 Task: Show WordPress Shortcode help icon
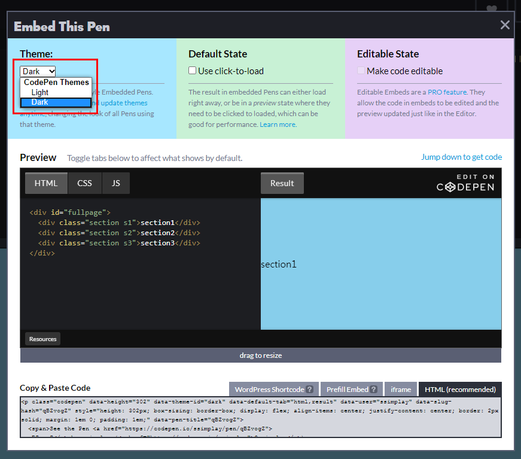click(310, 389)
